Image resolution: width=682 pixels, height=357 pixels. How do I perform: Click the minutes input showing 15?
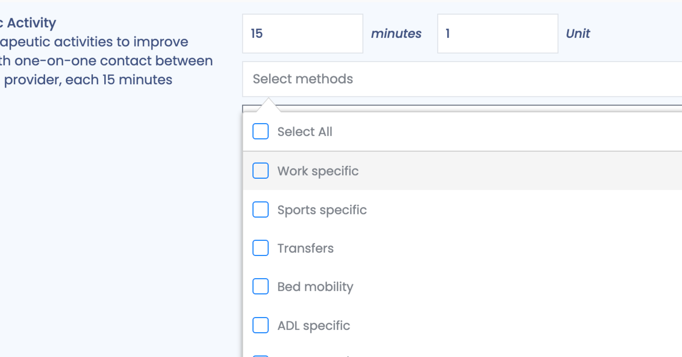pos(302,34)
